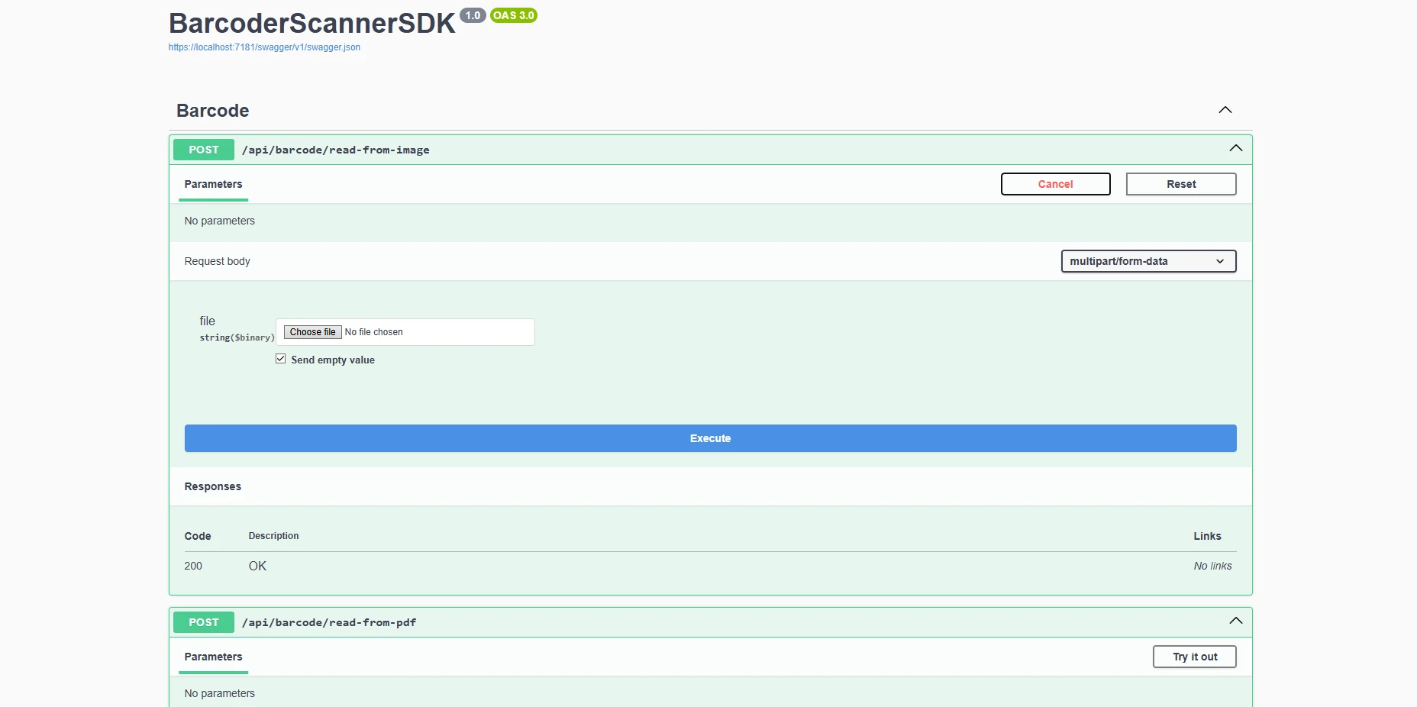Click Try it out for read-from-pdf
This screenshot has height=707, width=1417.
[x=1194, y=657]
